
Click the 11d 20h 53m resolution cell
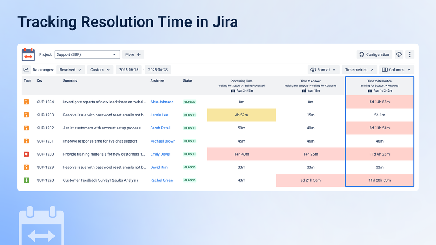click(380, 180)
